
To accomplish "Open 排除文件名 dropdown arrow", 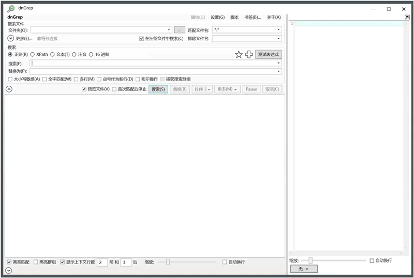I will pos(278,39).
